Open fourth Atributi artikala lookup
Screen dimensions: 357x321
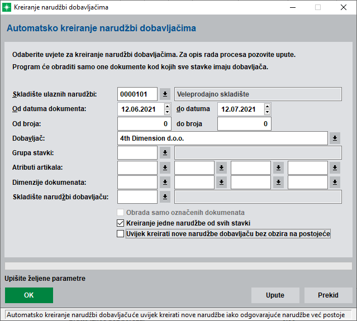pos(335,167)
